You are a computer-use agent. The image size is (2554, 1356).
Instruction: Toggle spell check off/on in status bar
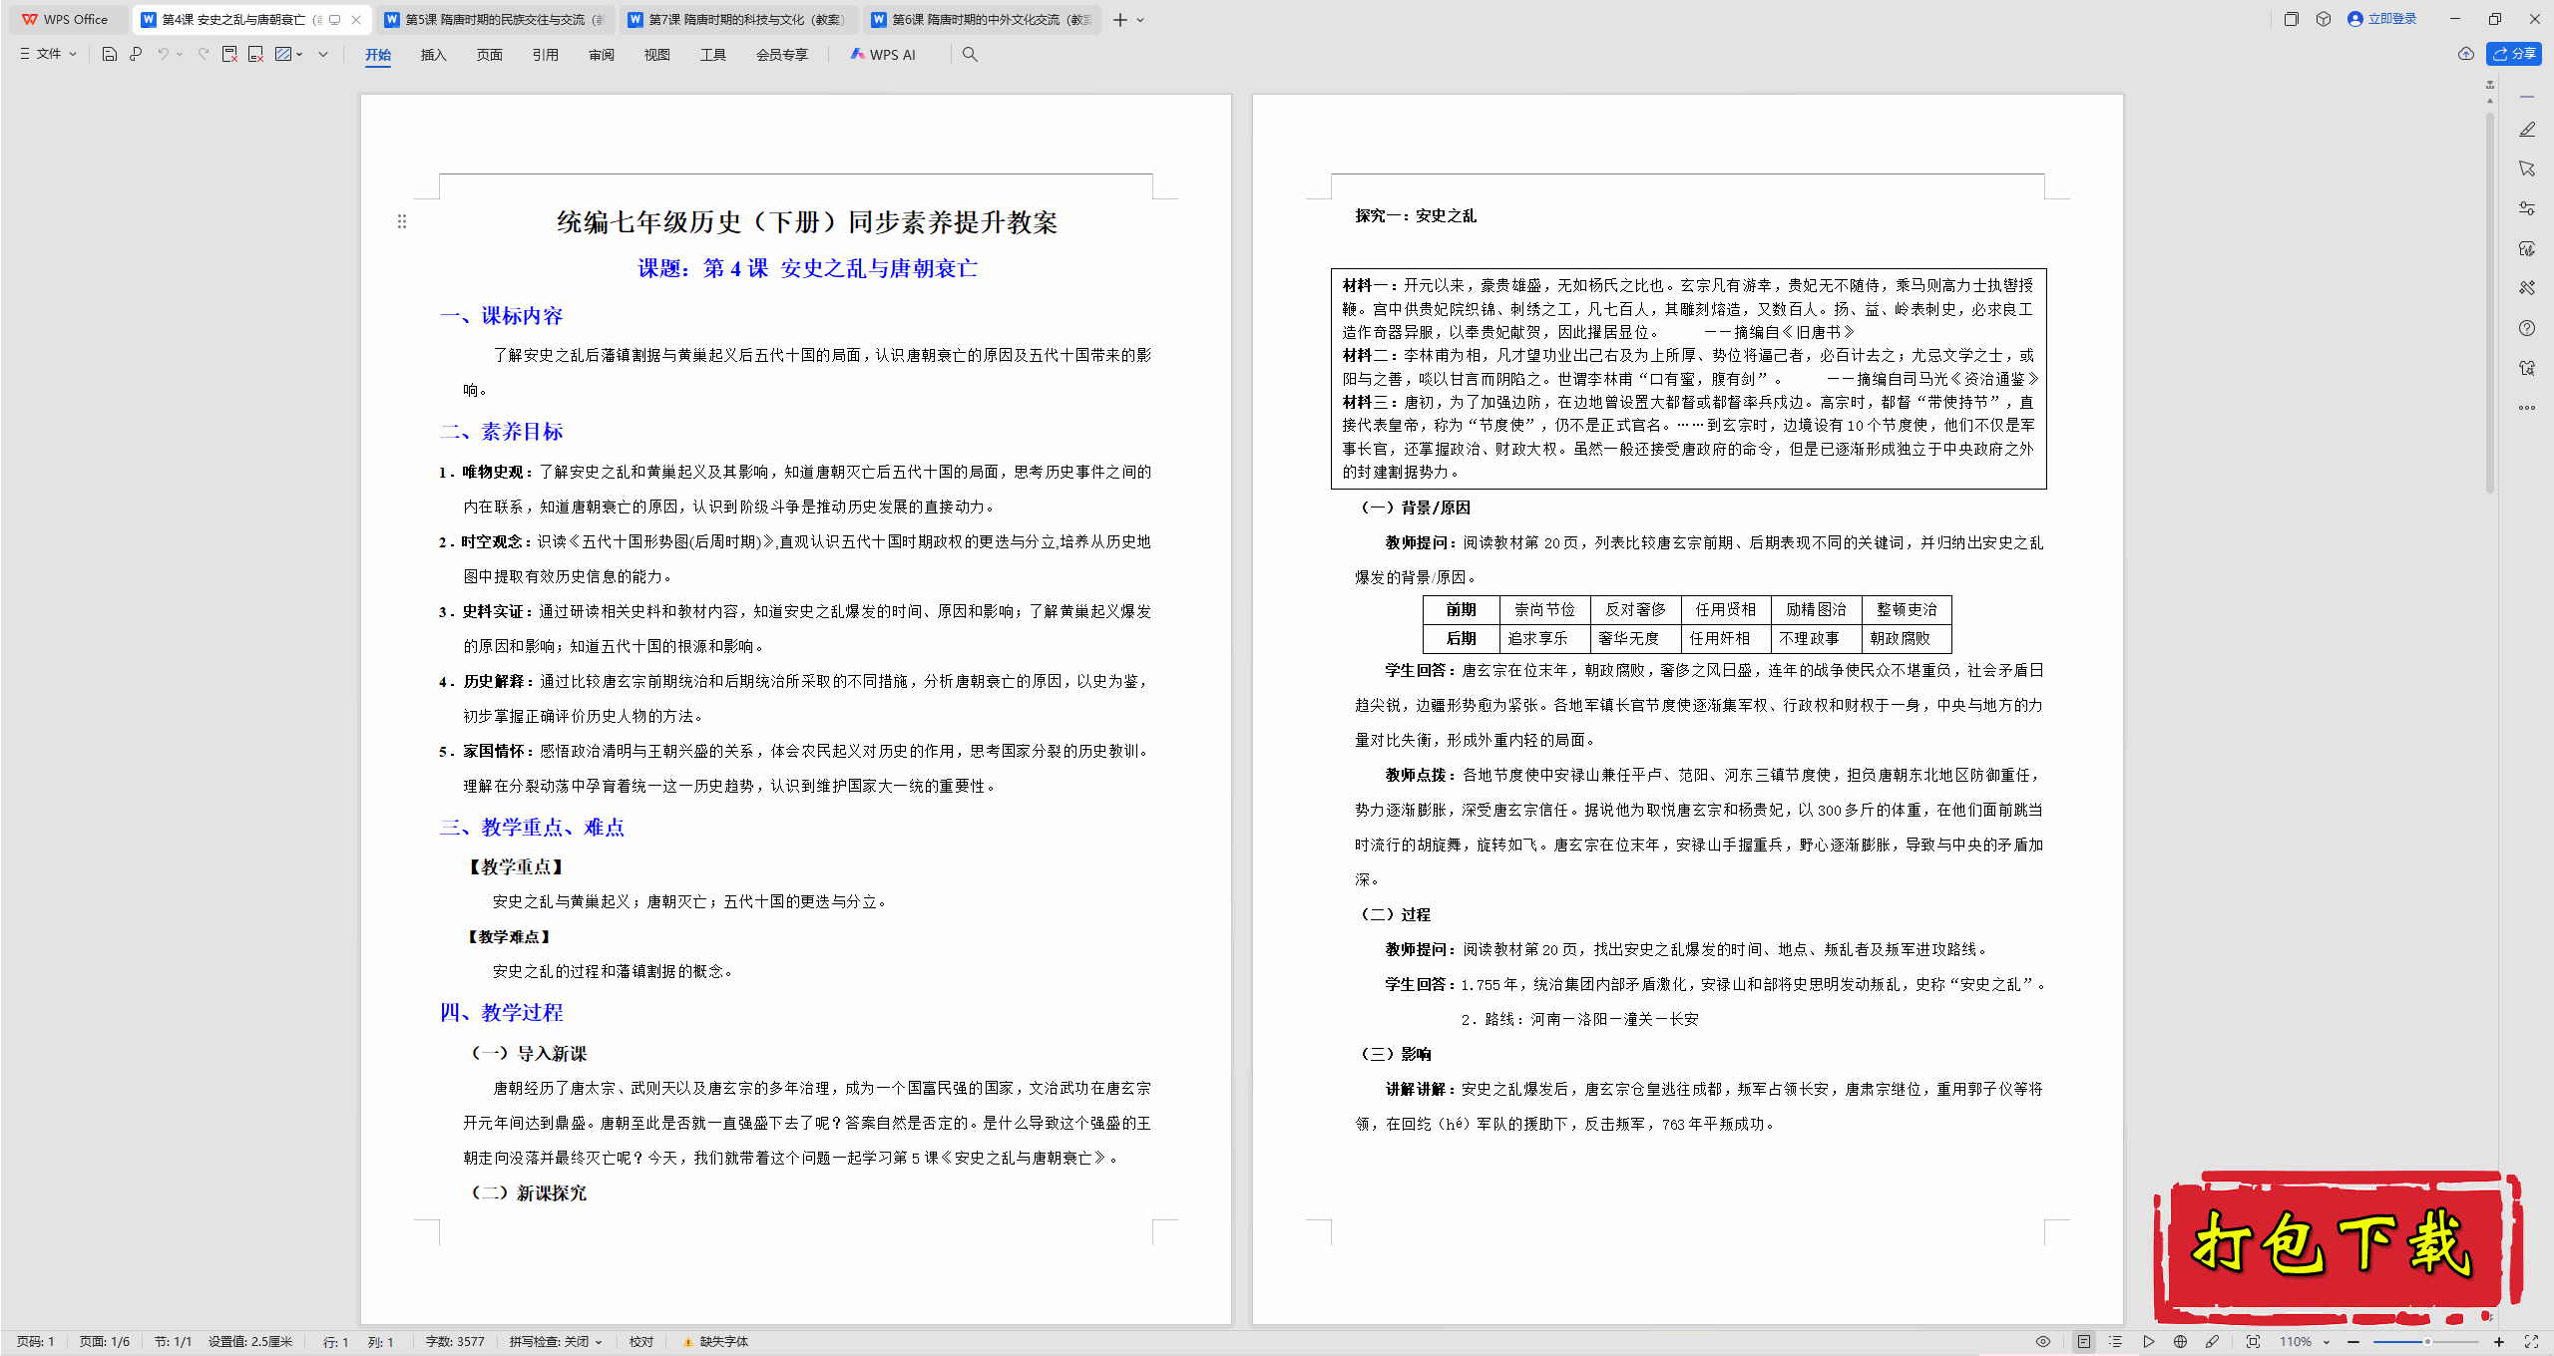click(x=549, y=1342)
